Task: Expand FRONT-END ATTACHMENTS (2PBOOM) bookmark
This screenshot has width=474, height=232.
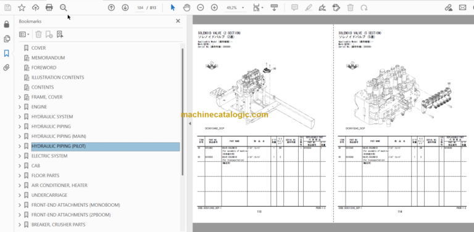Action: (20, 215)
